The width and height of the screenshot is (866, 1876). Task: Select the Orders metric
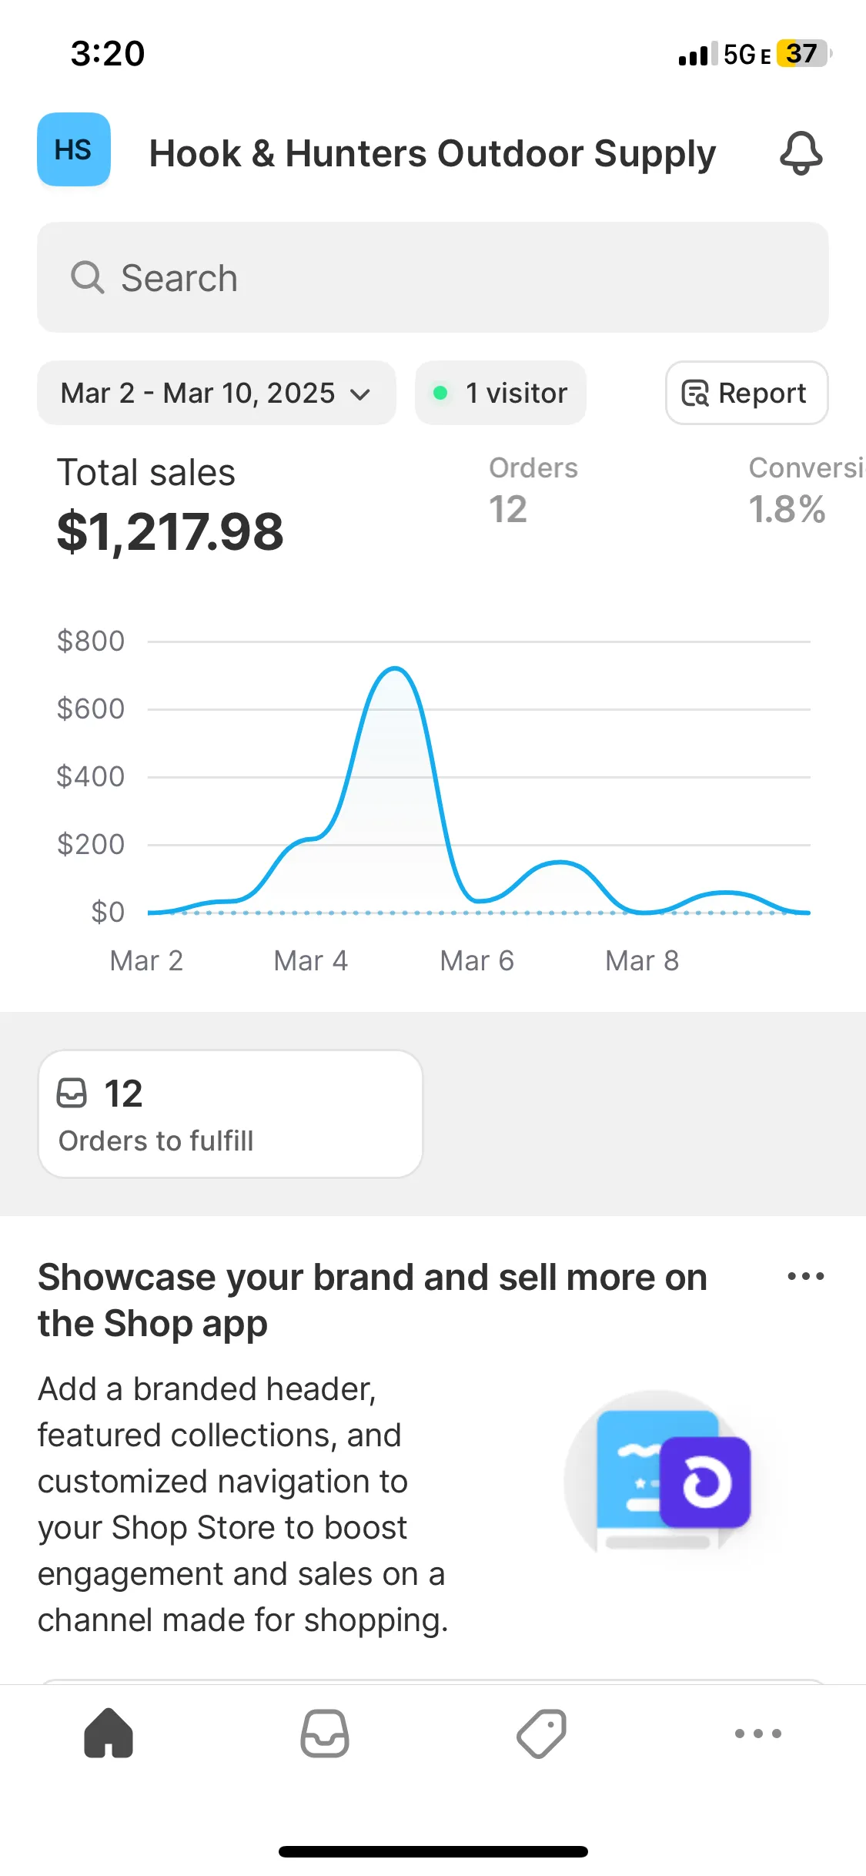(533, 490)
